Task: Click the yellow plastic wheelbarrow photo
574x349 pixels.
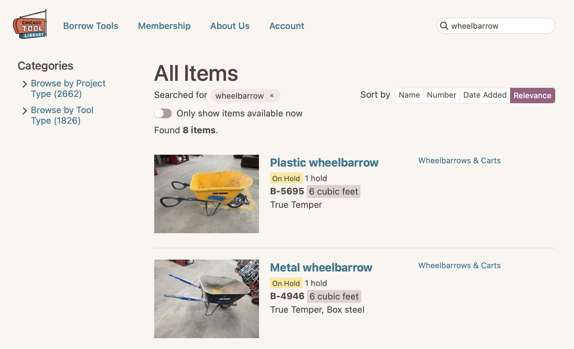Action: click(x=207, y=194)
